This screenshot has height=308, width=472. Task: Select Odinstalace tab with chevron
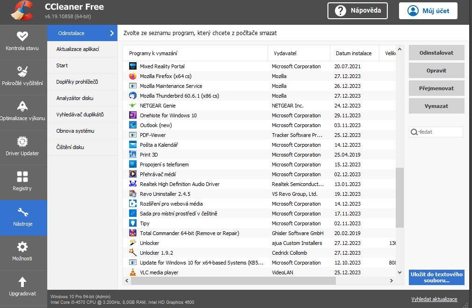pyautogui.click(x=82, y=33)
